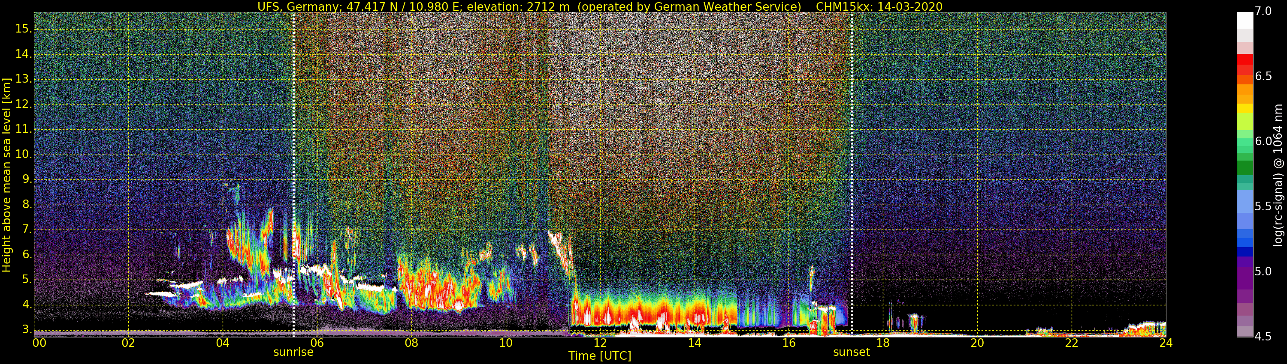
Task: Click the "8." height axis tick label
Action: point(27,204)
